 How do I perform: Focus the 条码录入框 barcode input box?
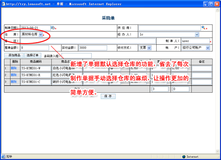click(77, 55)
